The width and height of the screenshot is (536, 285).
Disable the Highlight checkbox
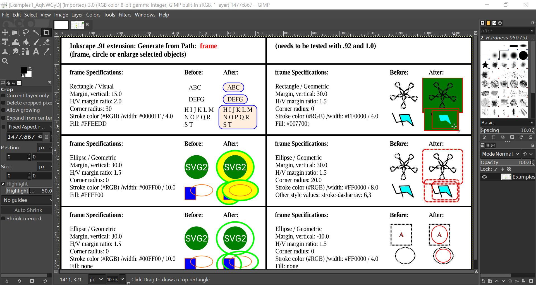[x=3, y=184]
